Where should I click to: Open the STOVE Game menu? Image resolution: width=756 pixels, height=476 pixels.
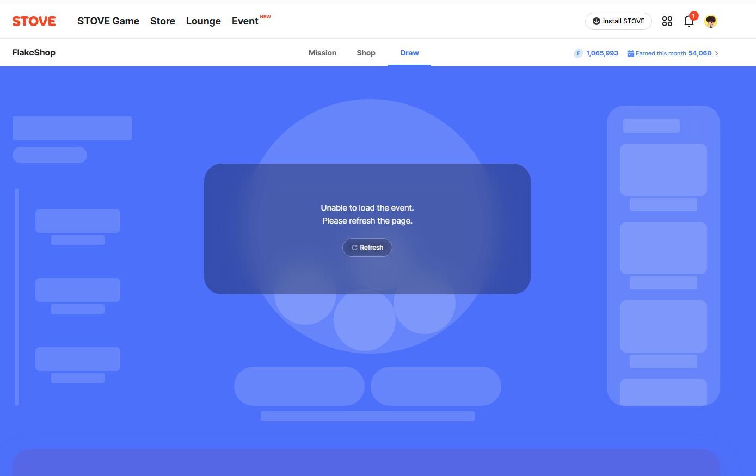click(108, 21)
